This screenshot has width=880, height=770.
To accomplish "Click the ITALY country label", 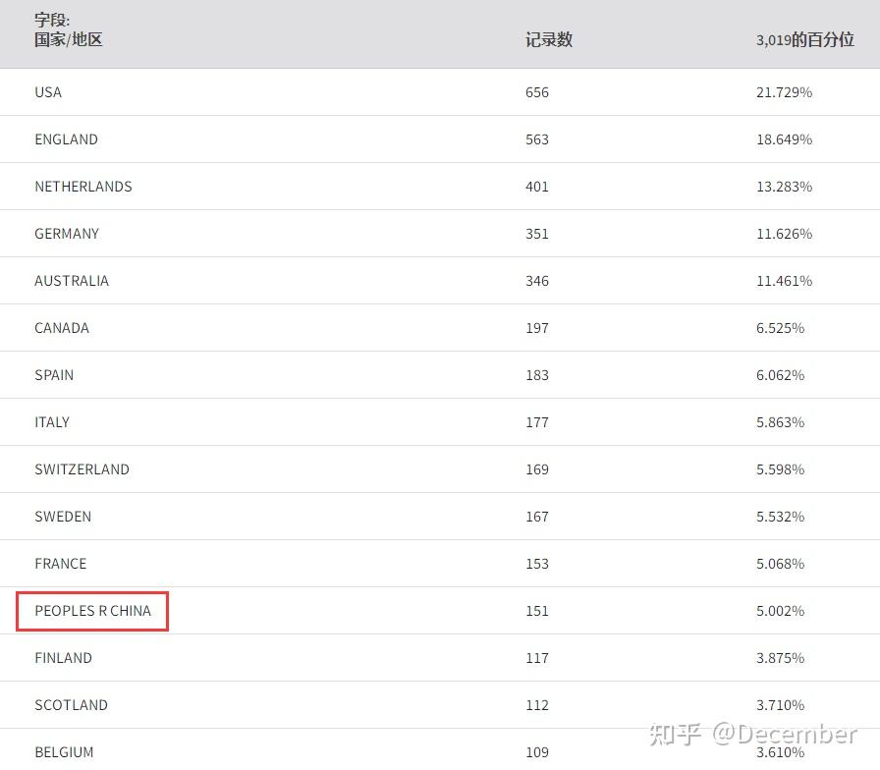I will click(x=52, y=422).
